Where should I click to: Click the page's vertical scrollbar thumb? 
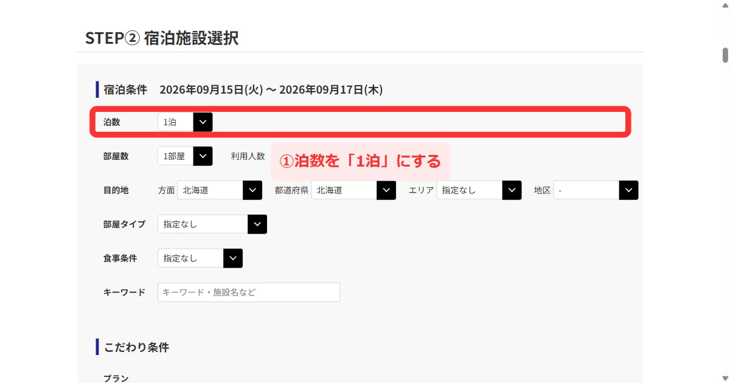(x=725, y=55)
